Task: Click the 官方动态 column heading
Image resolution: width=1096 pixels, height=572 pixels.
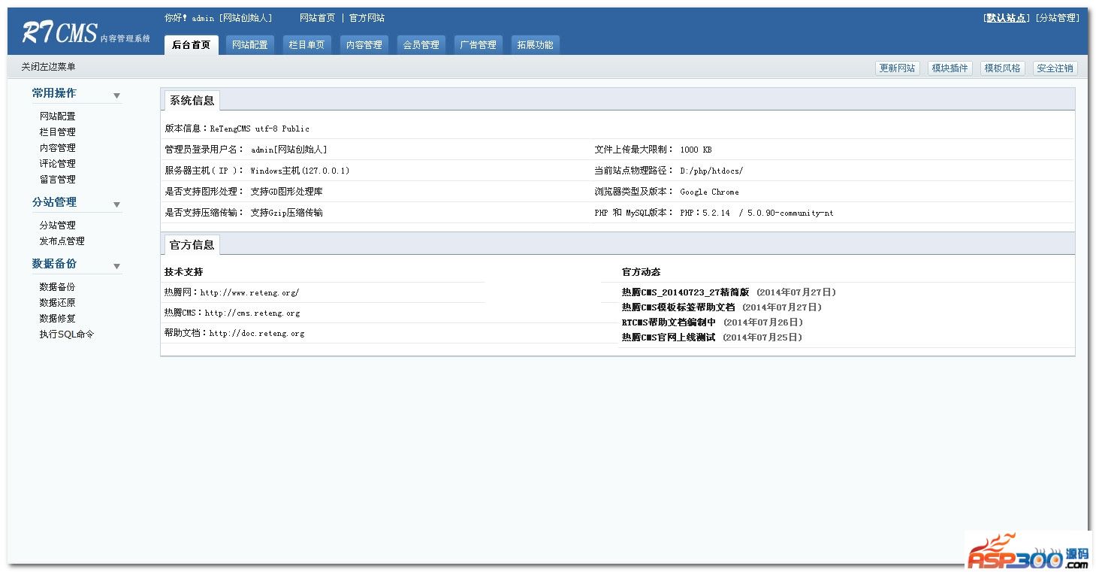Action: point(642,271)
